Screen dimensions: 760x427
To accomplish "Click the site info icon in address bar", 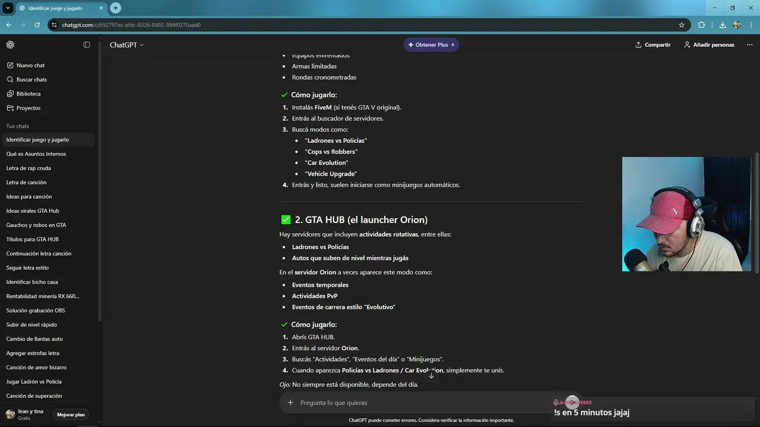I will pyautogui.click(x=55, y=25).
